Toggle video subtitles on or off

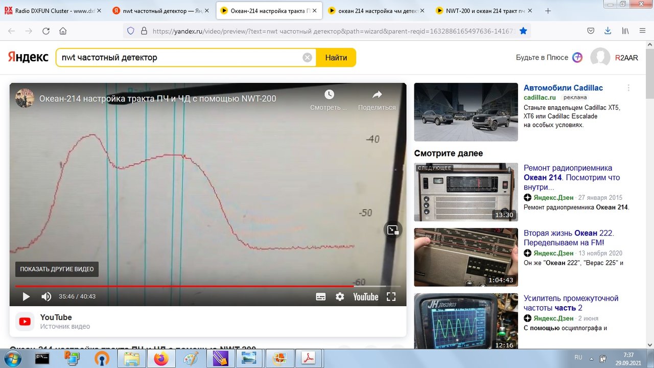pyautogui.click(x=321, y=296)
